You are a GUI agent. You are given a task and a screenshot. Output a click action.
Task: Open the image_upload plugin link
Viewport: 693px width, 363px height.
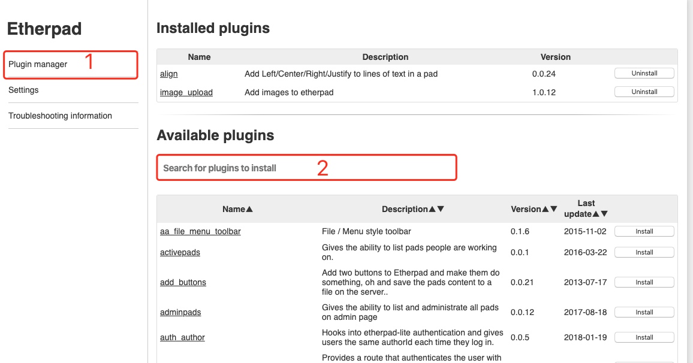point(186,92)
